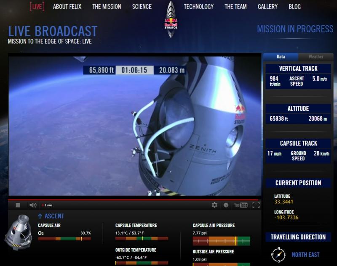The width and height of the screenshot is (337, 266).
Task: Click the 20068 m altitude value
Action: 318,119
